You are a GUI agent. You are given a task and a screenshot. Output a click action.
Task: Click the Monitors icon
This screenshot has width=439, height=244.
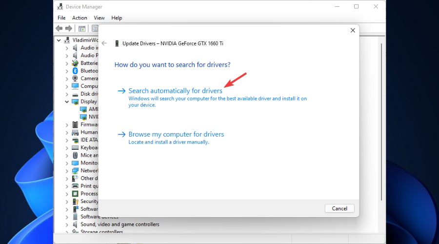click(x=75, y=163)
